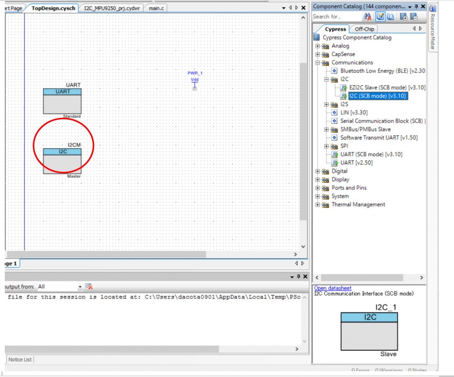The height and width of the screenshot is (377, 454).
Task: Pin the Component Catalog panel
Action: point(416,6)
